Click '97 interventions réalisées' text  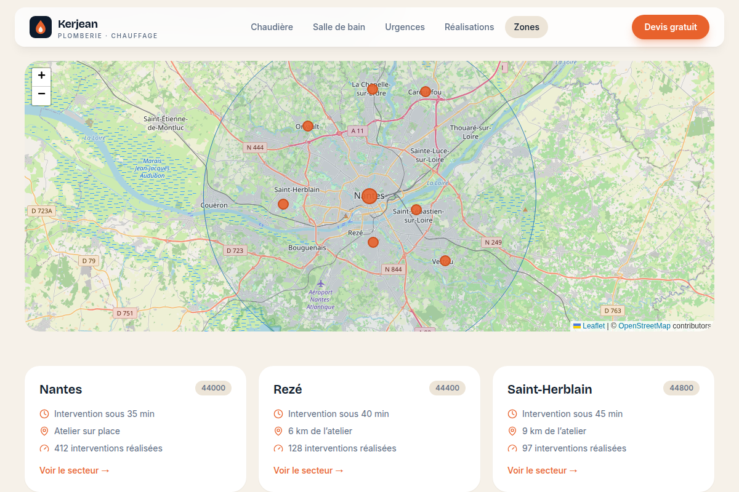(574, 448)
